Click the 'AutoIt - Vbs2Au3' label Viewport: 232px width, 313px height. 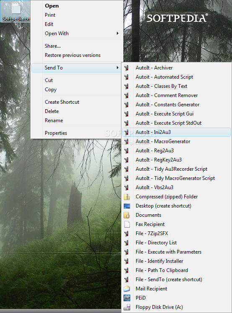click(155, 187)
